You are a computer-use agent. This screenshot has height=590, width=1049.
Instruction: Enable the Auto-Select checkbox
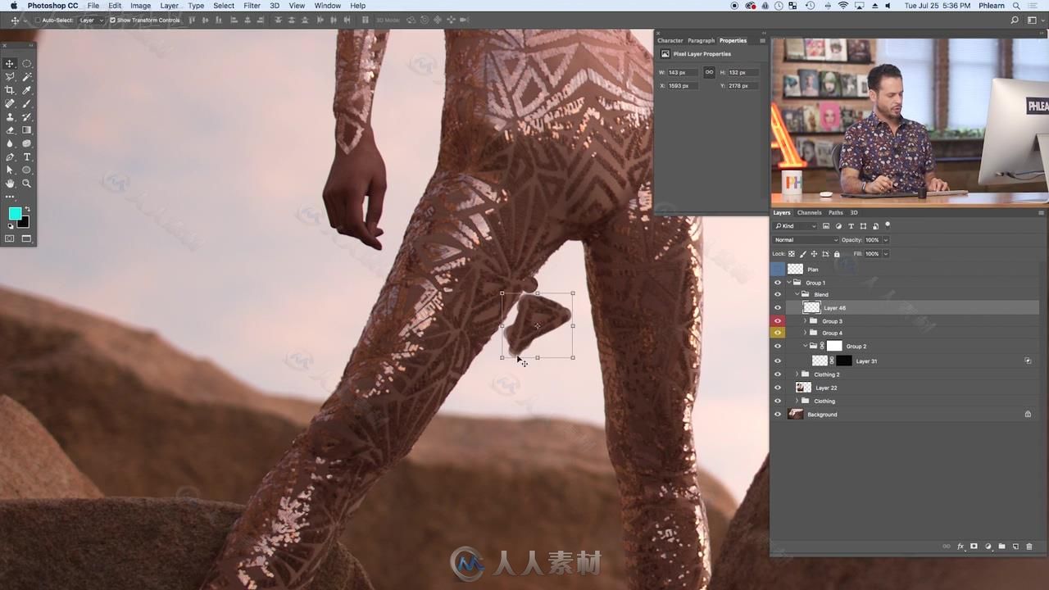38,20
